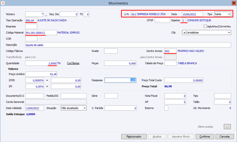
Task: Click the TABELA BRANCA text
Action: [x=187, y=63]
